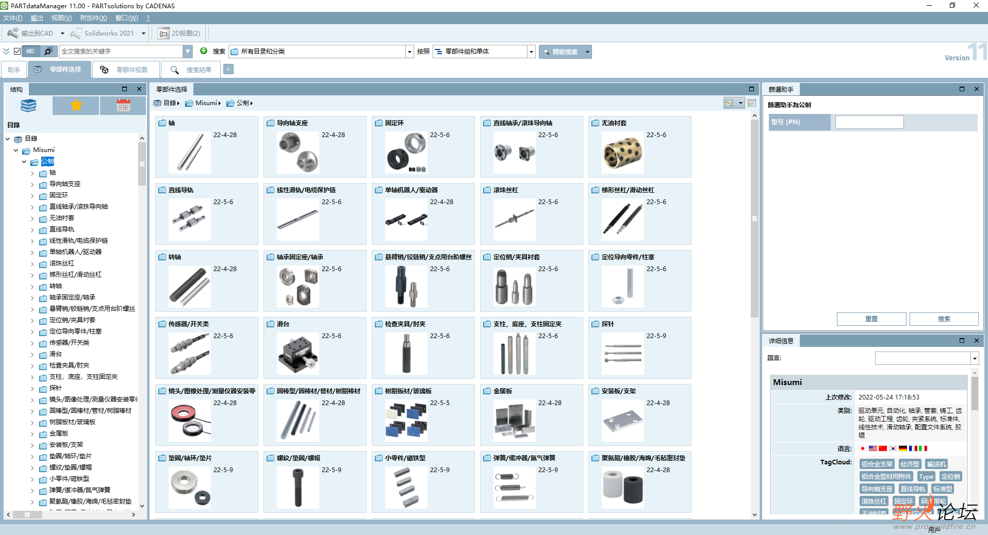
Task: Open the 文件(F) menu
Action: (x=13, y=18)
